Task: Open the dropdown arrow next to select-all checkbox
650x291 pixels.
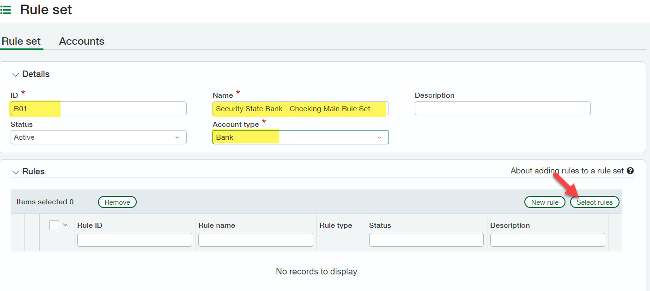Action: pyautogui.click(x=65, y=225)
